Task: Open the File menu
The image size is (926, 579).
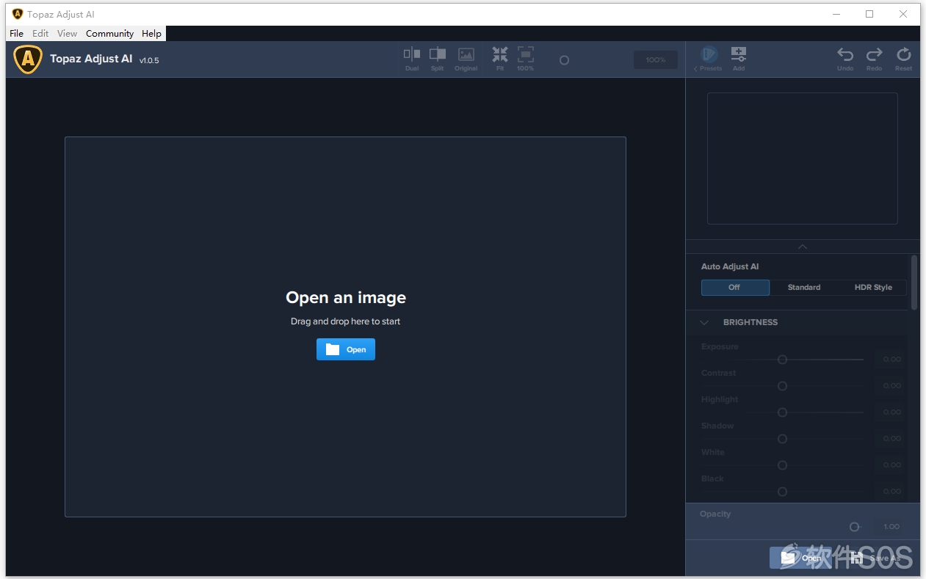Action: point(16,33)
